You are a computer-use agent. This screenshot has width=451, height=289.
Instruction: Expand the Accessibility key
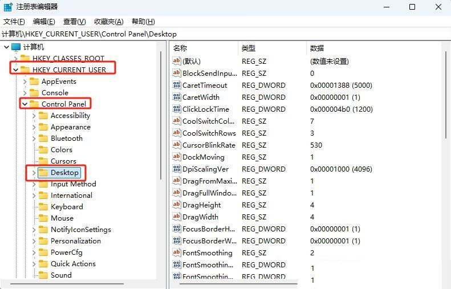pos(34,115)
